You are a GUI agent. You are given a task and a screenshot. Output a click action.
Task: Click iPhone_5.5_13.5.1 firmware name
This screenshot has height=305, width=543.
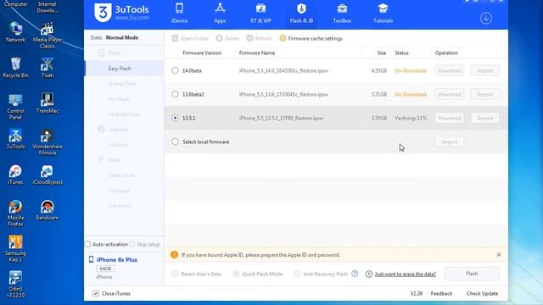coord(281,118)
